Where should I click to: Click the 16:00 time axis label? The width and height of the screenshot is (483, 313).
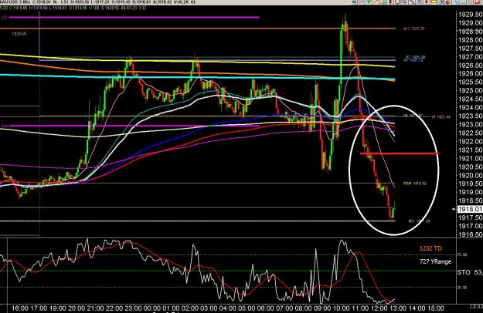[20, 308]
